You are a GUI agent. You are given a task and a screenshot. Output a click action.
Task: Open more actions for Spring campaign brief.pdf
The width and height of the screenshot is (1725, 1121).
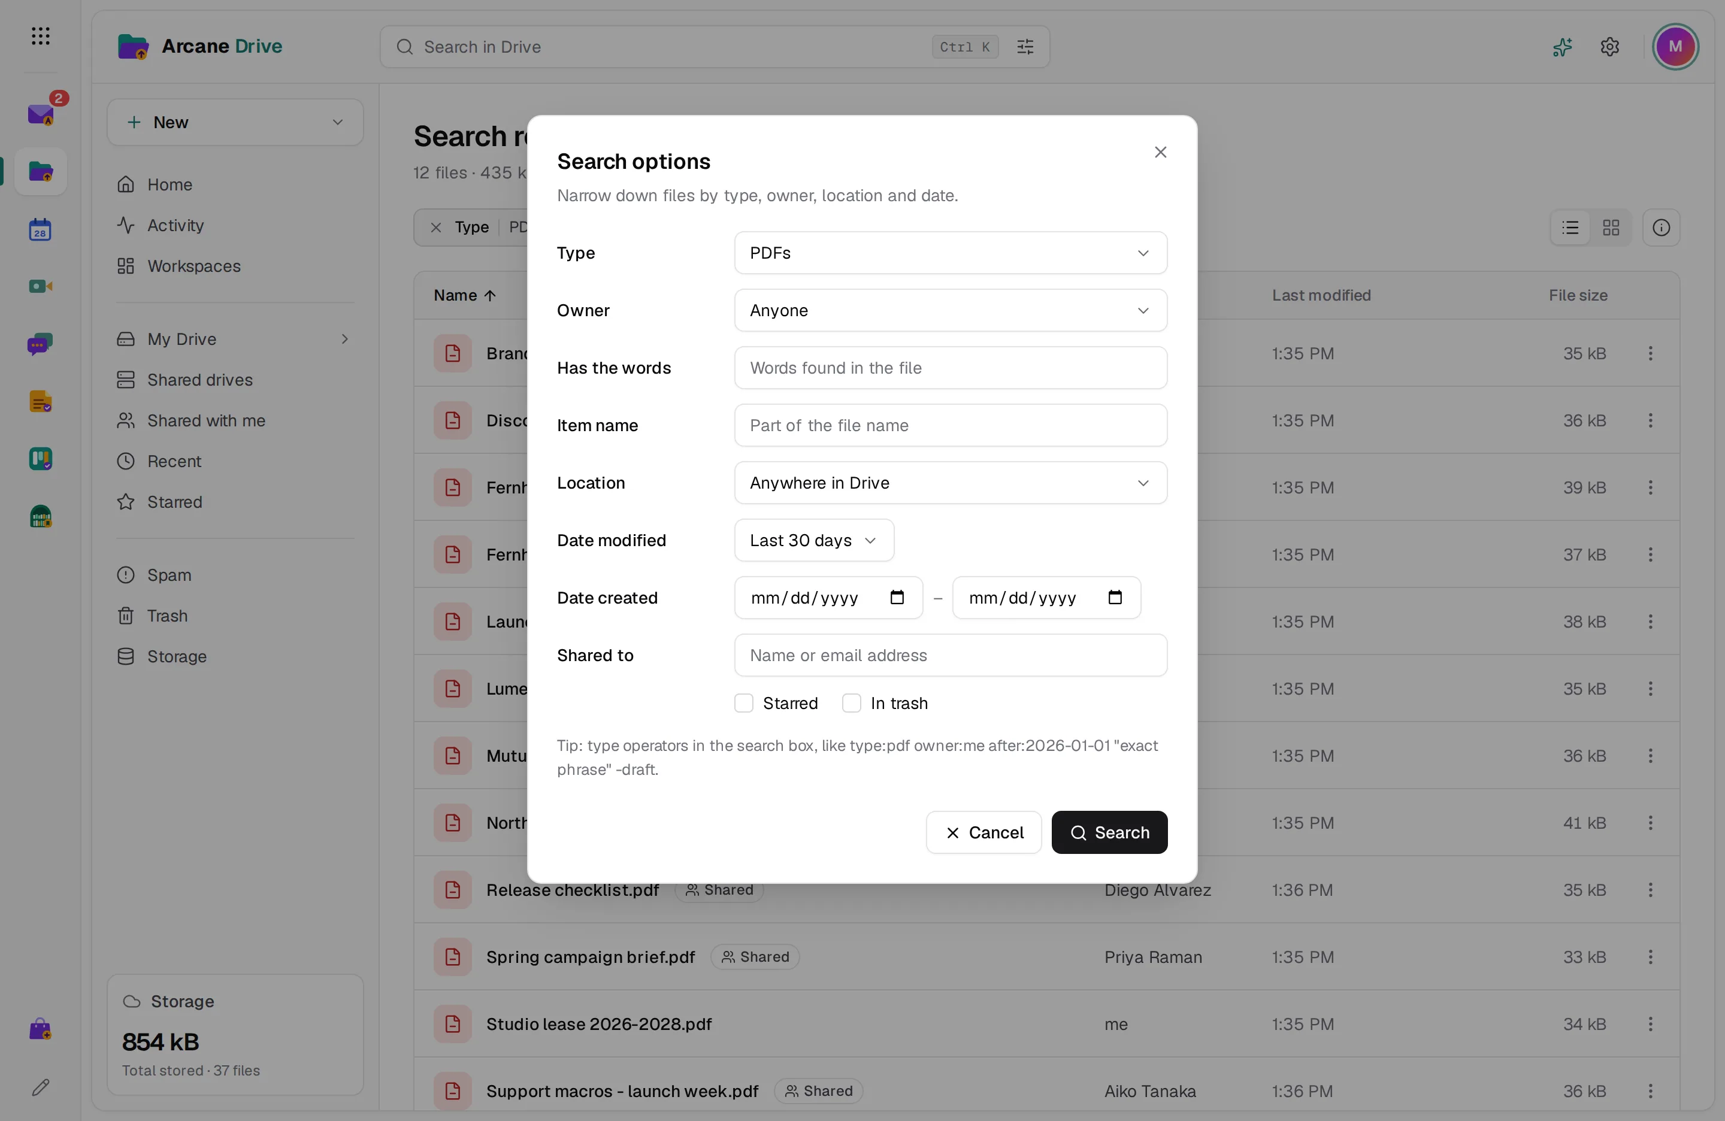[x=1650, y=956]
